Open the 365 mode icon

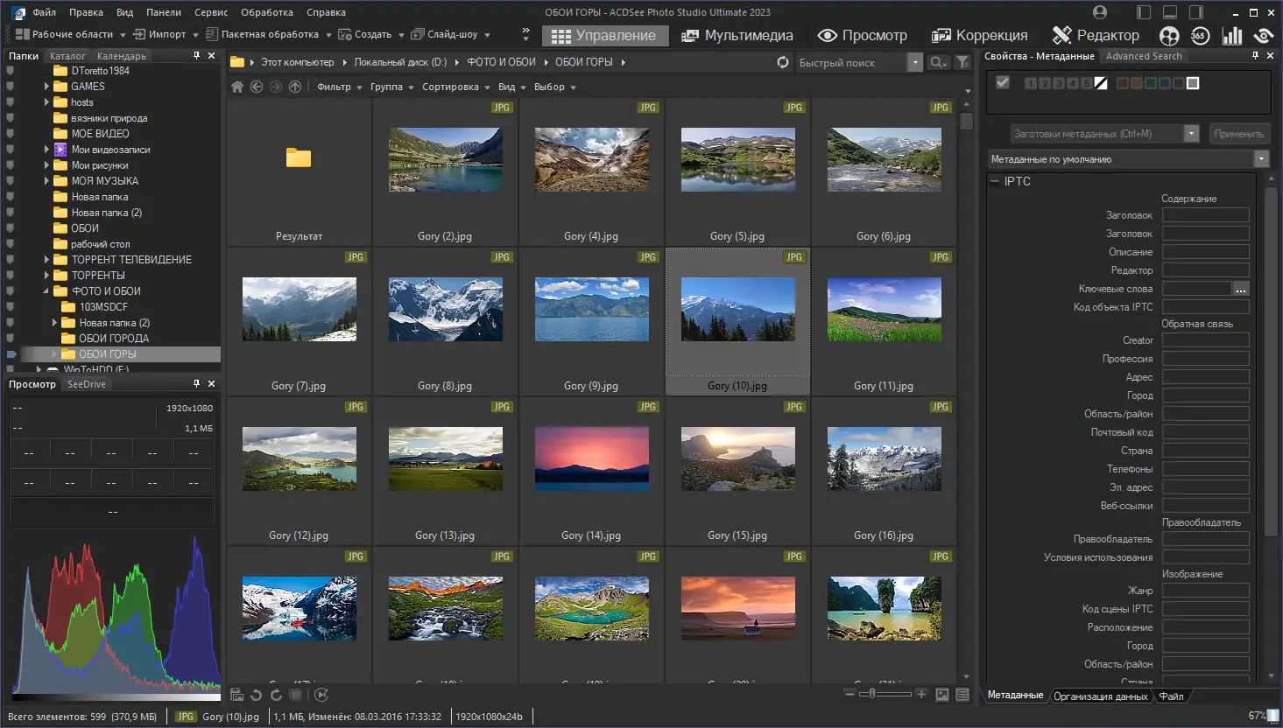click(x=1200, y=35)
